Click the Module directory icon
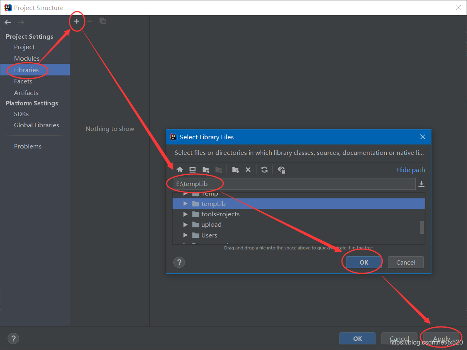The width and height of the screenshot is (467, 350). pyautogui.click(x=219, y=170)
